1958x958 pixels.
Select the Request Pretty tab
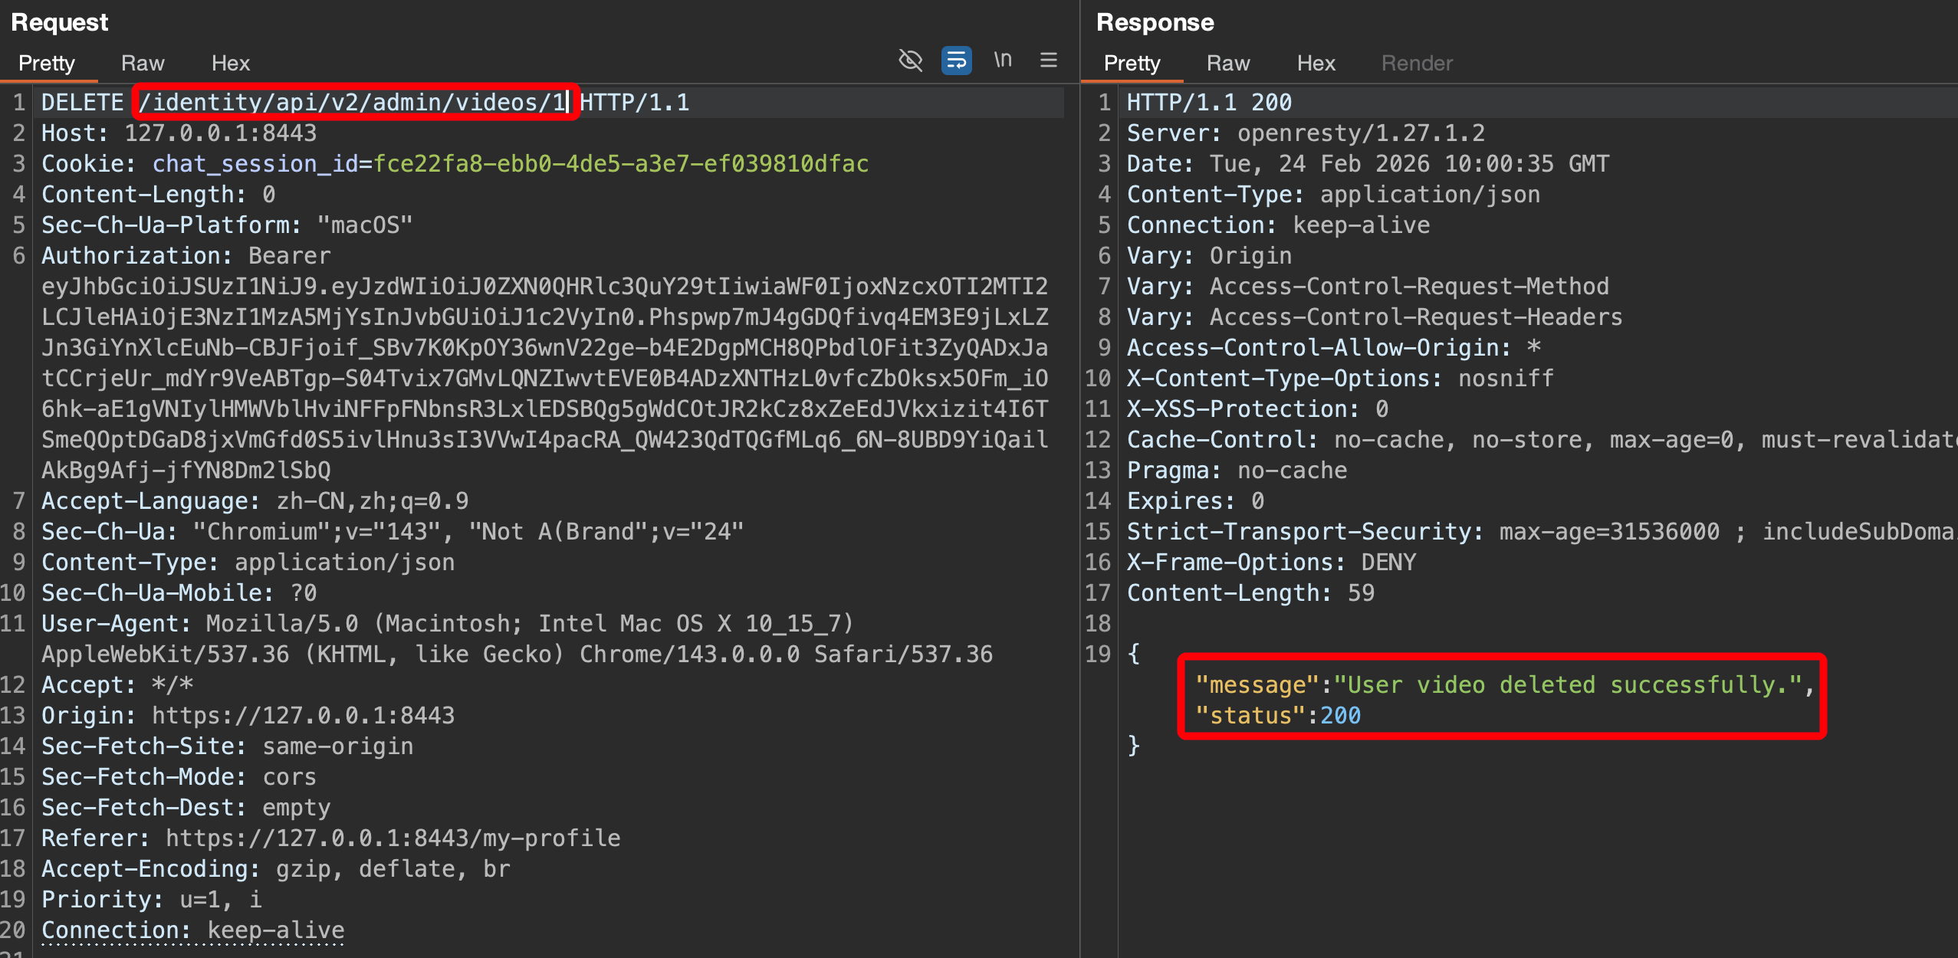point(47,64)
